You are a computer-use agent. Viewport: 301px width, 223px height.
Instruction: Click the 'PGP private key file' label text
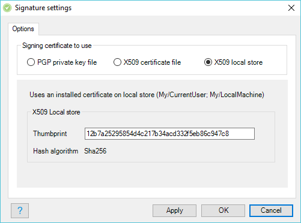pos(67,62)
